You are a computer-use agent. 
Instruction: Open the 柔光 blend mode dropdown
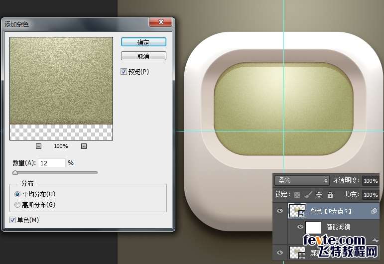pyautogui.click(x=302, y=181)
